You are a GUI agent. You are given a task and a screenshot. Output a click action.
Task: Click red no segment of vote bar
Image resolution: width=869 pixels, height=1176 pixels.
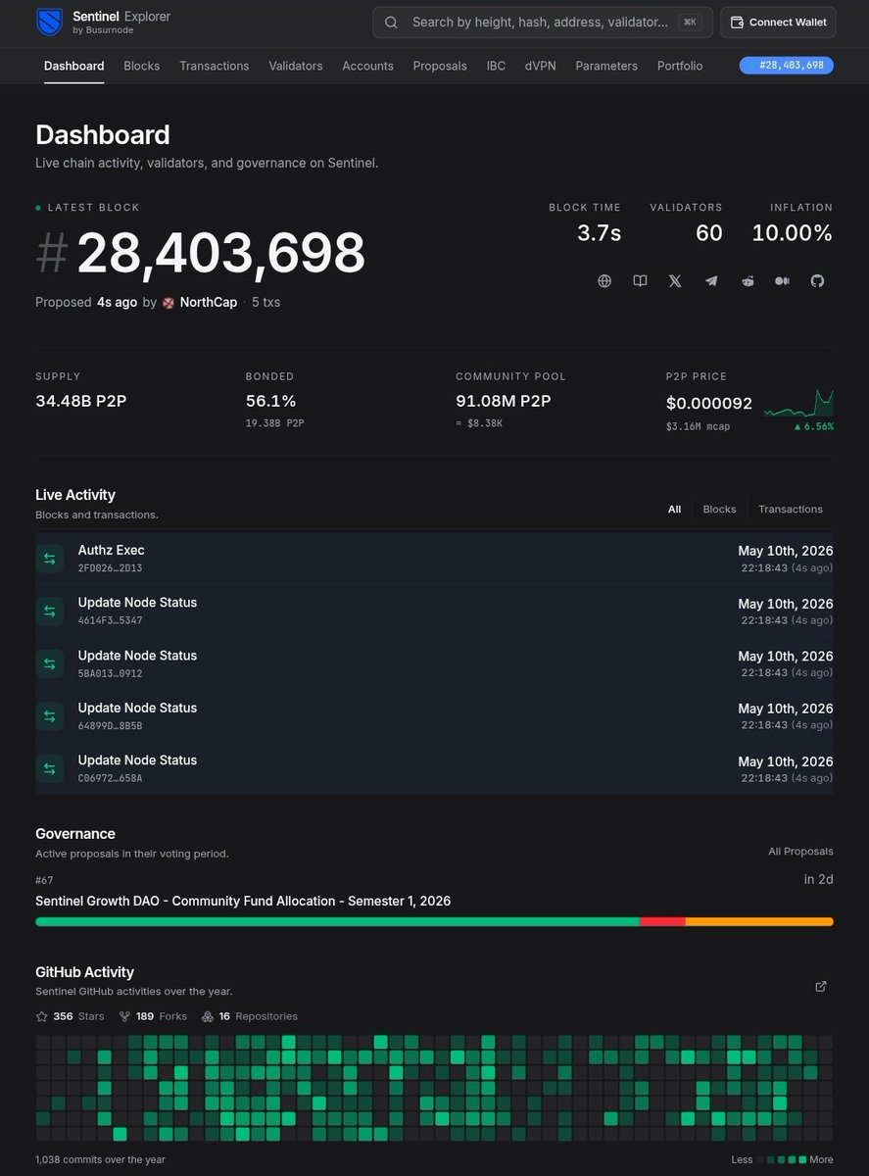click(662, 921)
